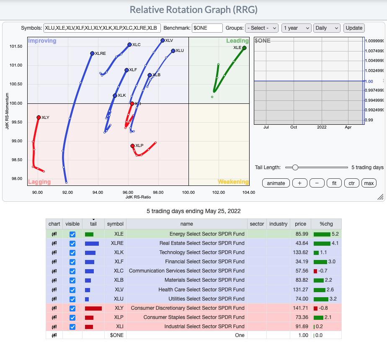The width and height of the screenshot is (387, 342).
Task: Toggle visibility checkbox for XLF
Action: [72, 262]
